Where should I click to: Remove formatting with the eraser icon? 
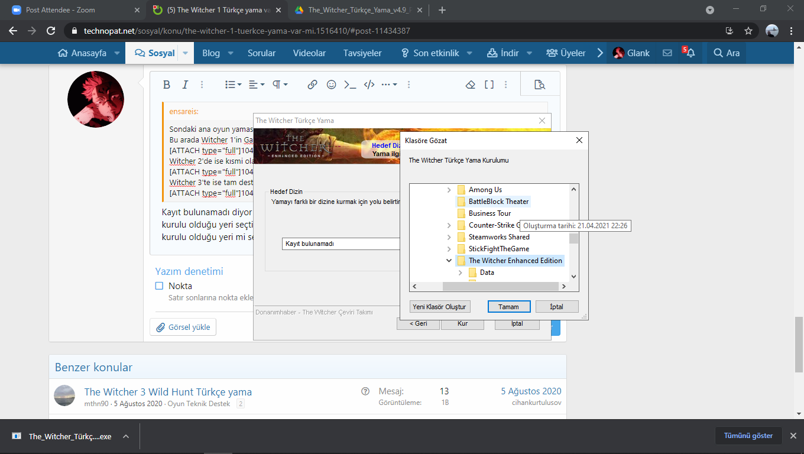pos(471,85)
